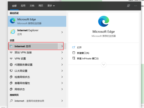Choose 新建窗口(N) action
Viewport: 144px width, 108px height.
(x=83, y=53)
